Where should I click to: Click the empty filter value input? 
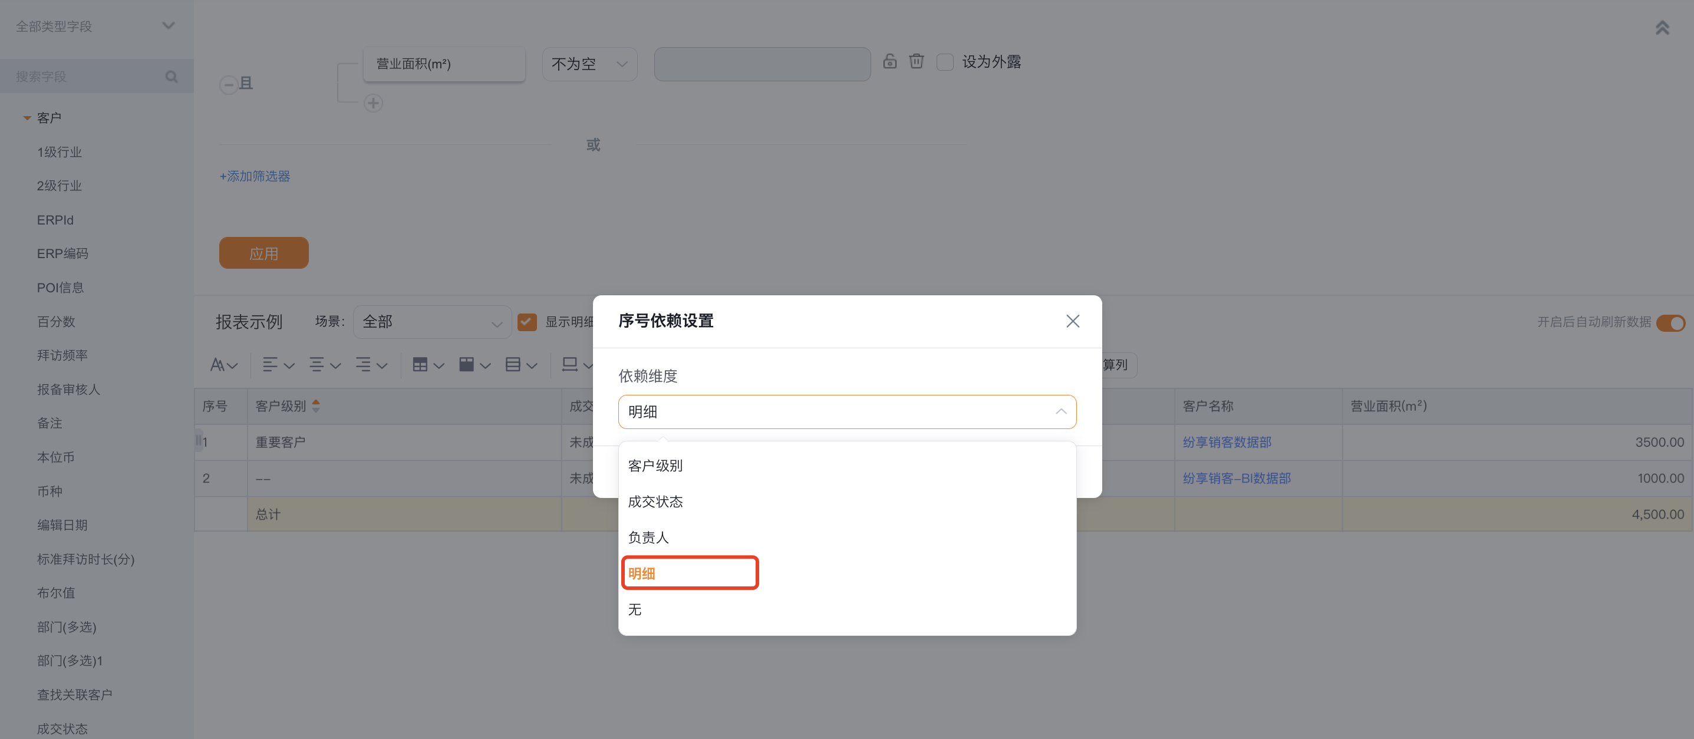762,64
